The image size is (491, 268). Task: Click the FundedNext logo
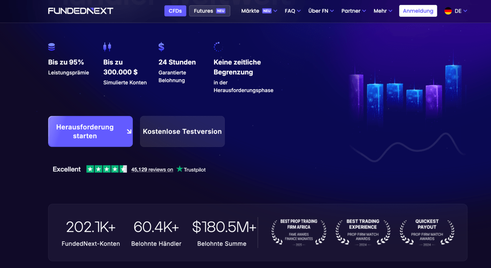tap(81, 11)
